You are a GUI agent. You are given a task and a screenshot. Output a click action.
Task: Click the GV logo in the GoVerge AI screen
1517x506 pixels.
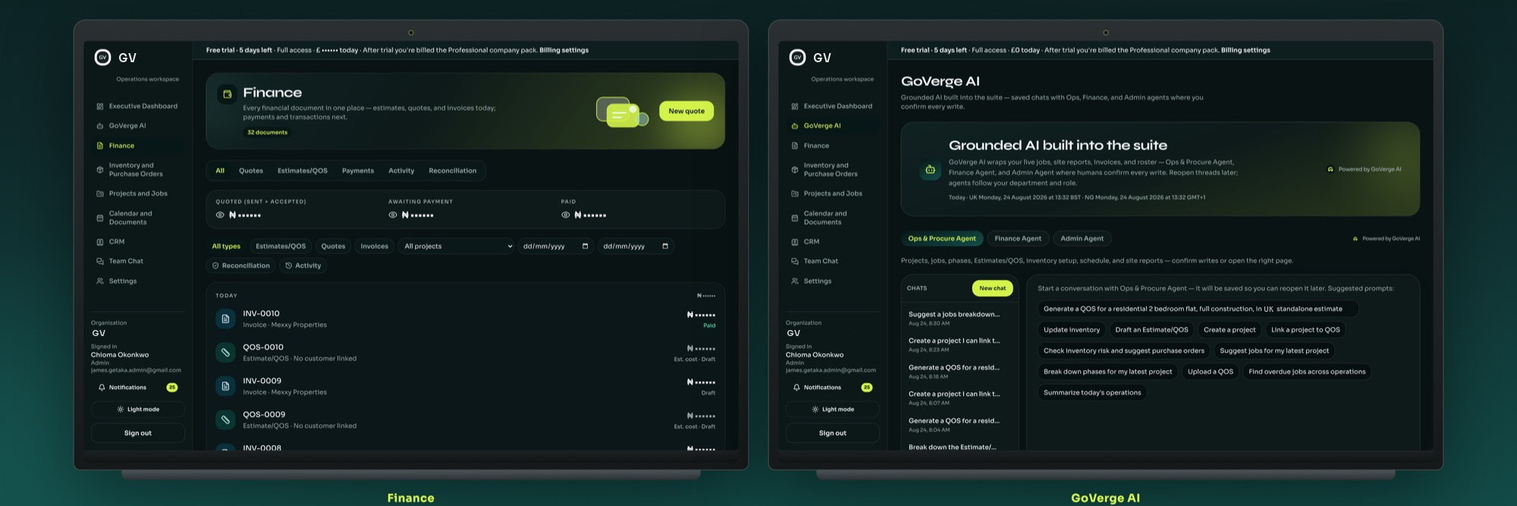[x=797, y=58]
